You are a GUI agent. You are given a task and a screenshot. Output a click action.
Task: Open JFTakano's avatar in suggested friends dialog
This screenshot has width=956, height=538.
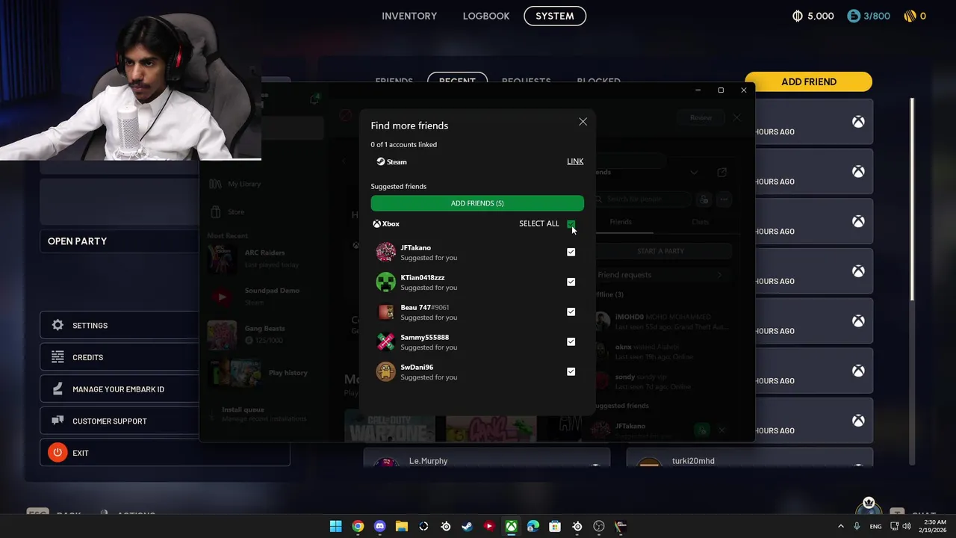click(385, 253)
